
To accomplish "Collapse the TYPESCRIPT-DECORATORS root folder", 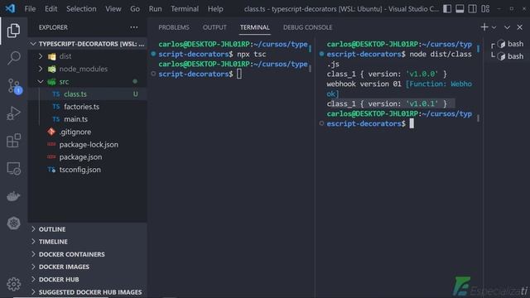I will [87, 44].
